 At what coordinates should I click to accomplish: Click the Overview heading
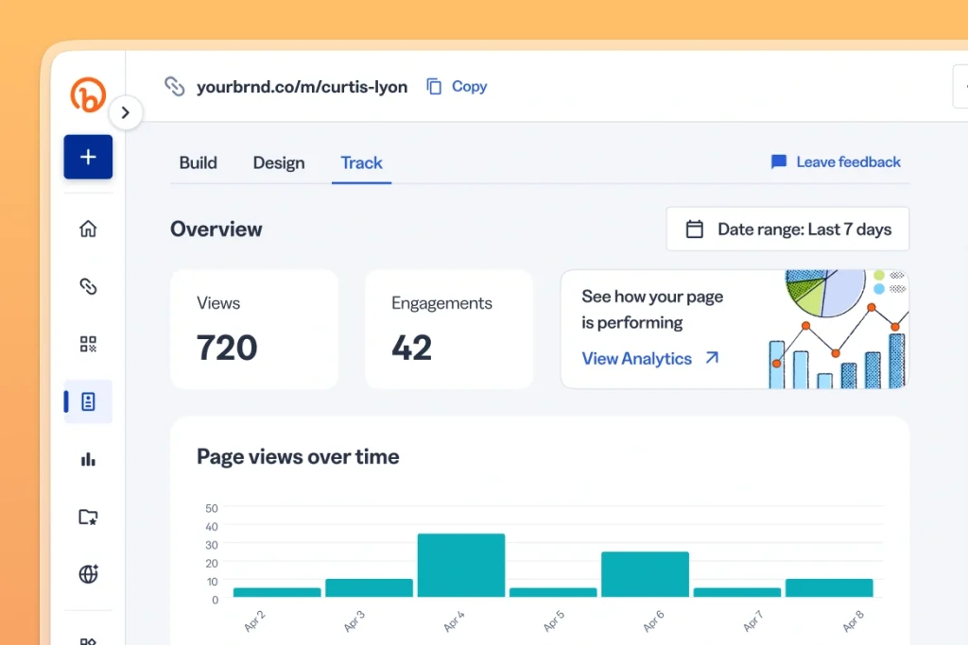[216, 229]
